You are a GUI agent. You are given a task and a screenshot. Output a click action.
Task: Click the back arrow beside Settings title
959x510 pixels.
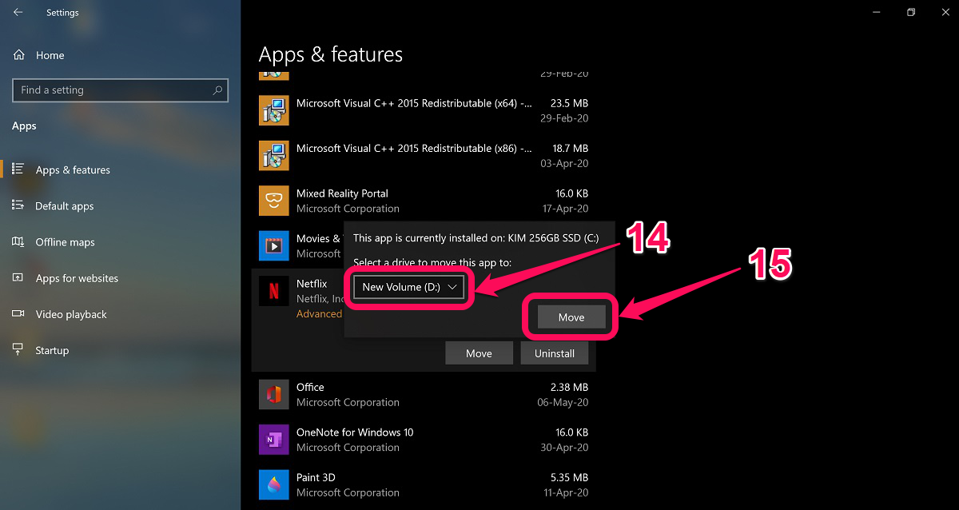18,12
